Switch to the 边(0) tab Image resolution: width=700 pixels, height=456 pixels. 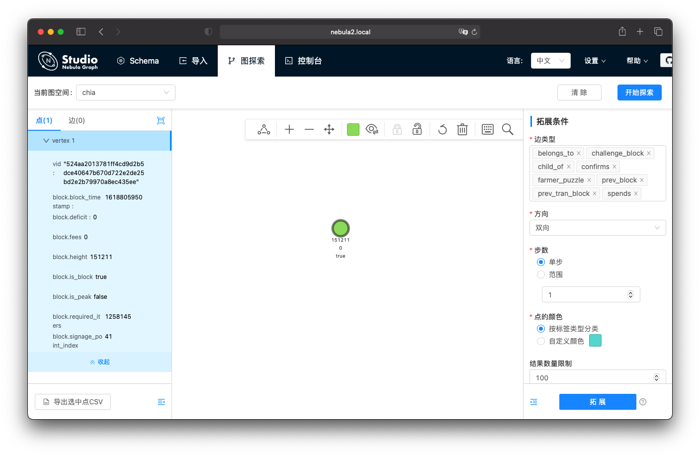(x=77, y=120)
